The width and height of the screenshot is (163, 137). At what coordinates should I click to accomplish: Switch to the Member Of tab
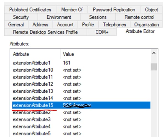point(72,10)
